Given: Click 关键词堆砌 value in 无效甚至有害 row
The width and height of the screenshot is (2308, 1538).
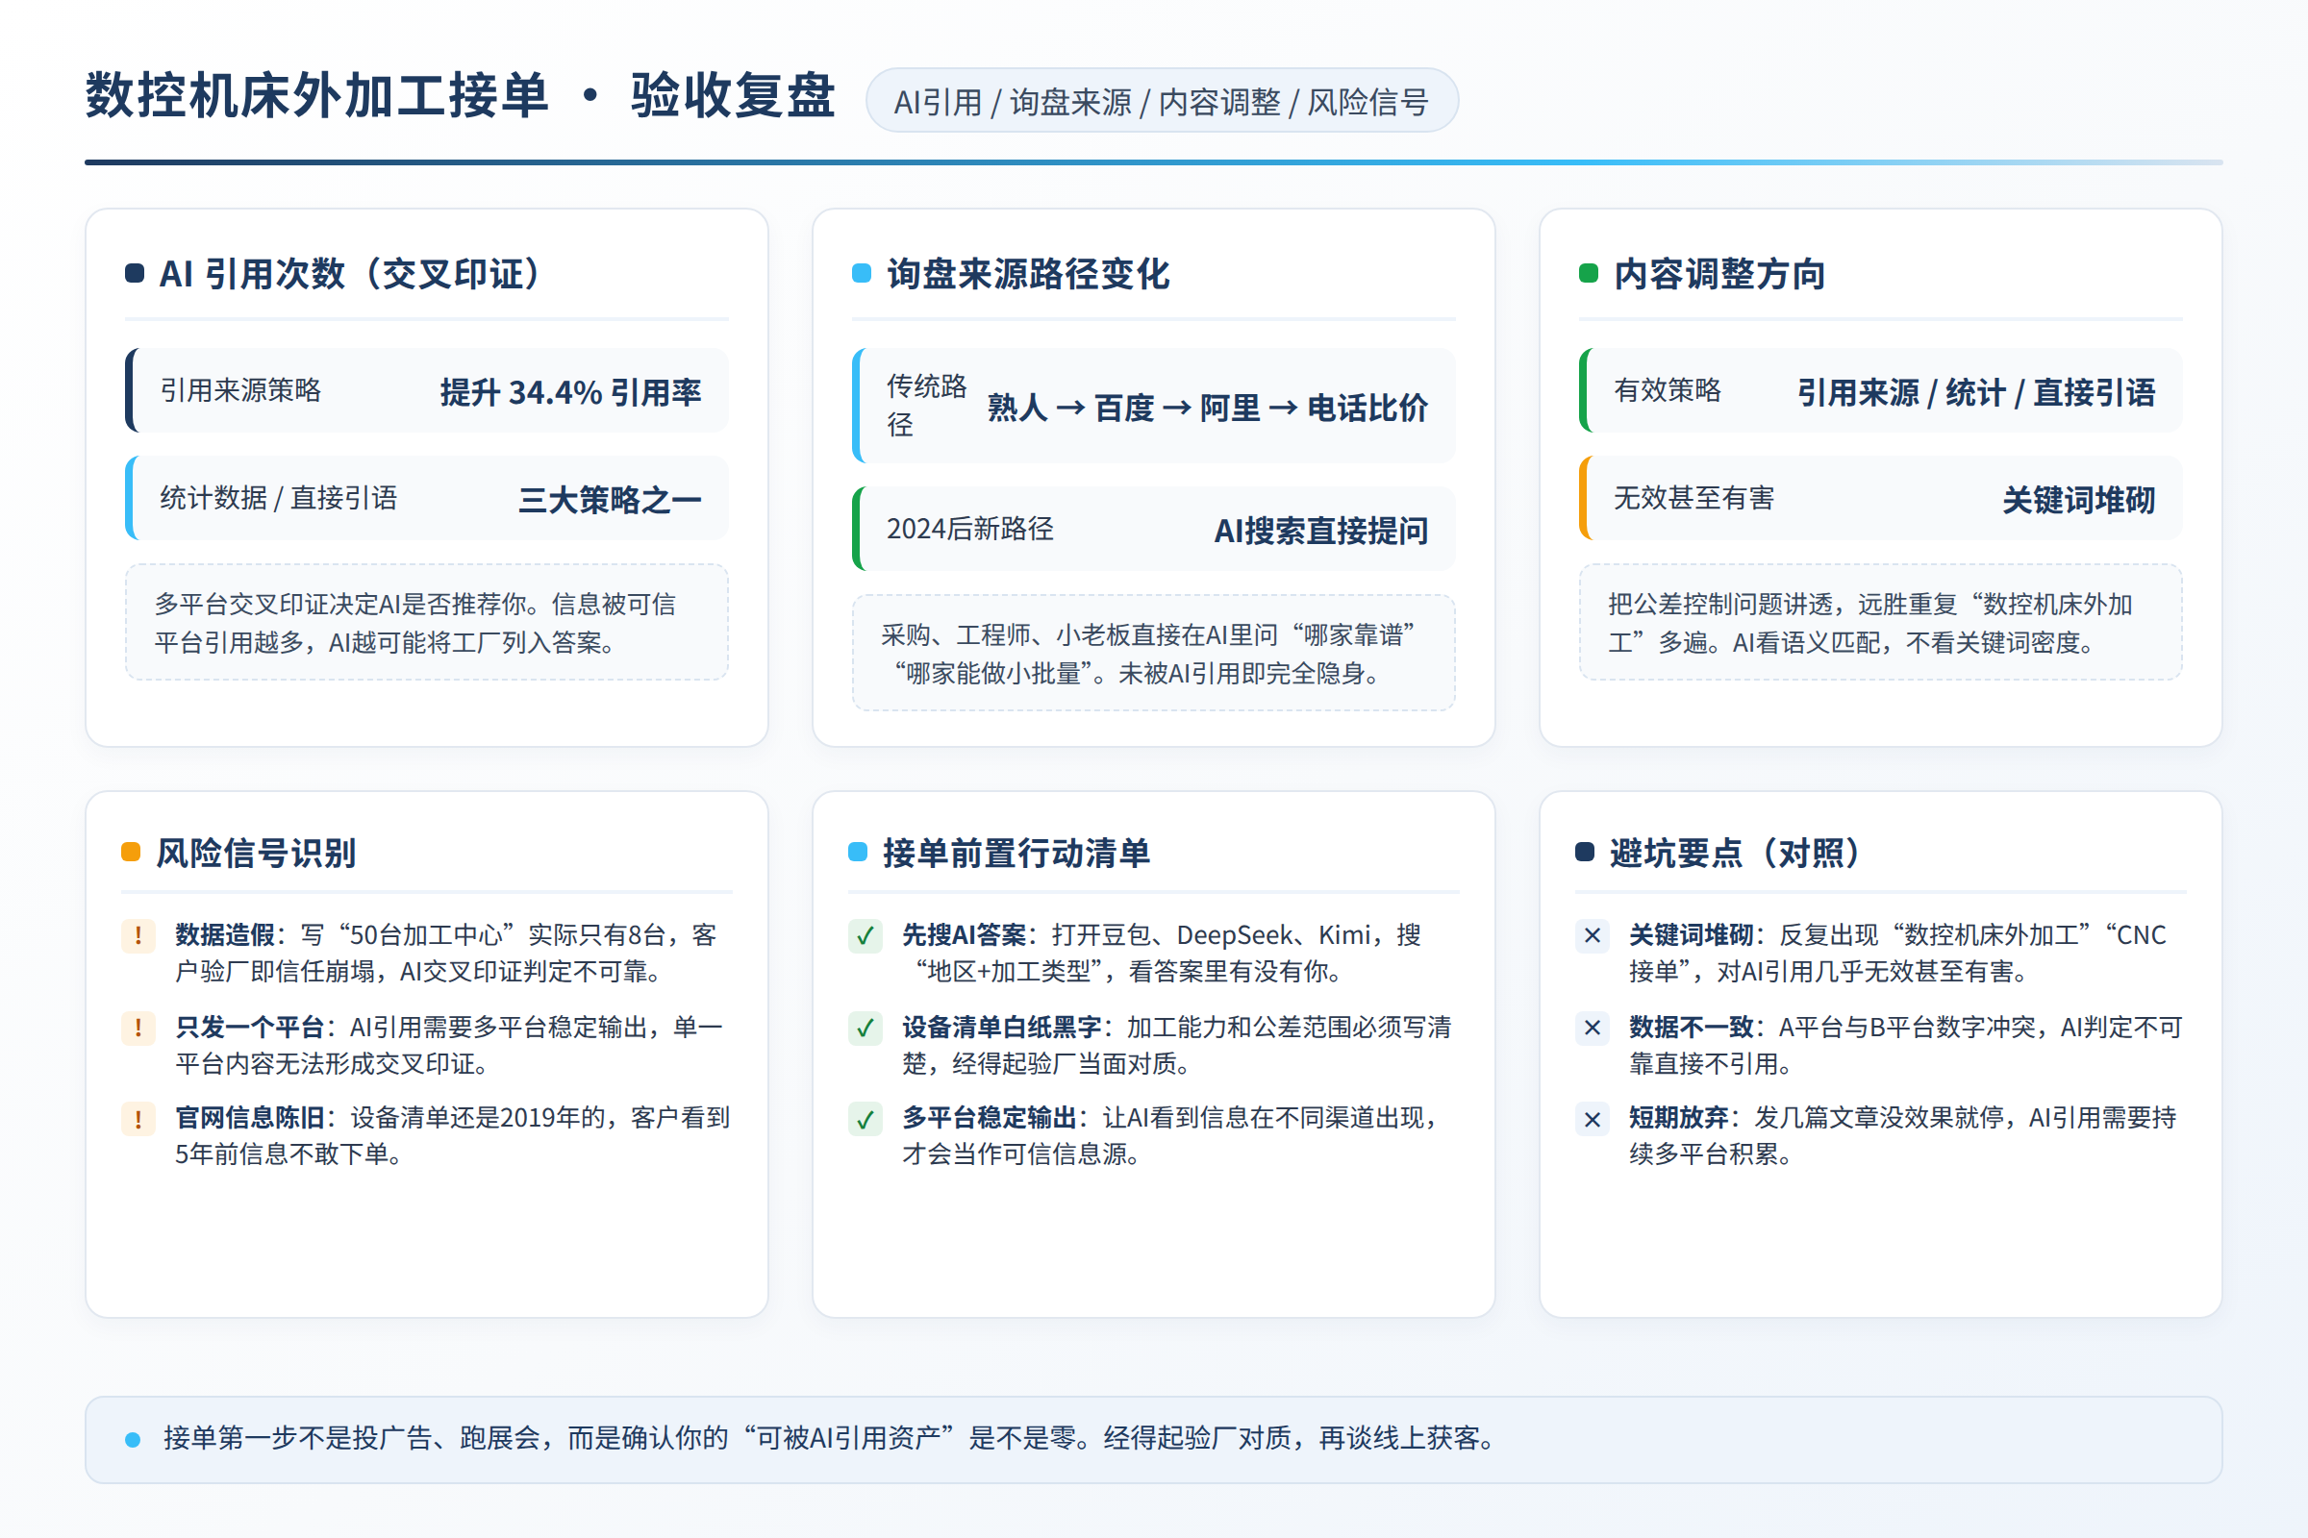Looking at the screenshot, I should coord(2078,500).
